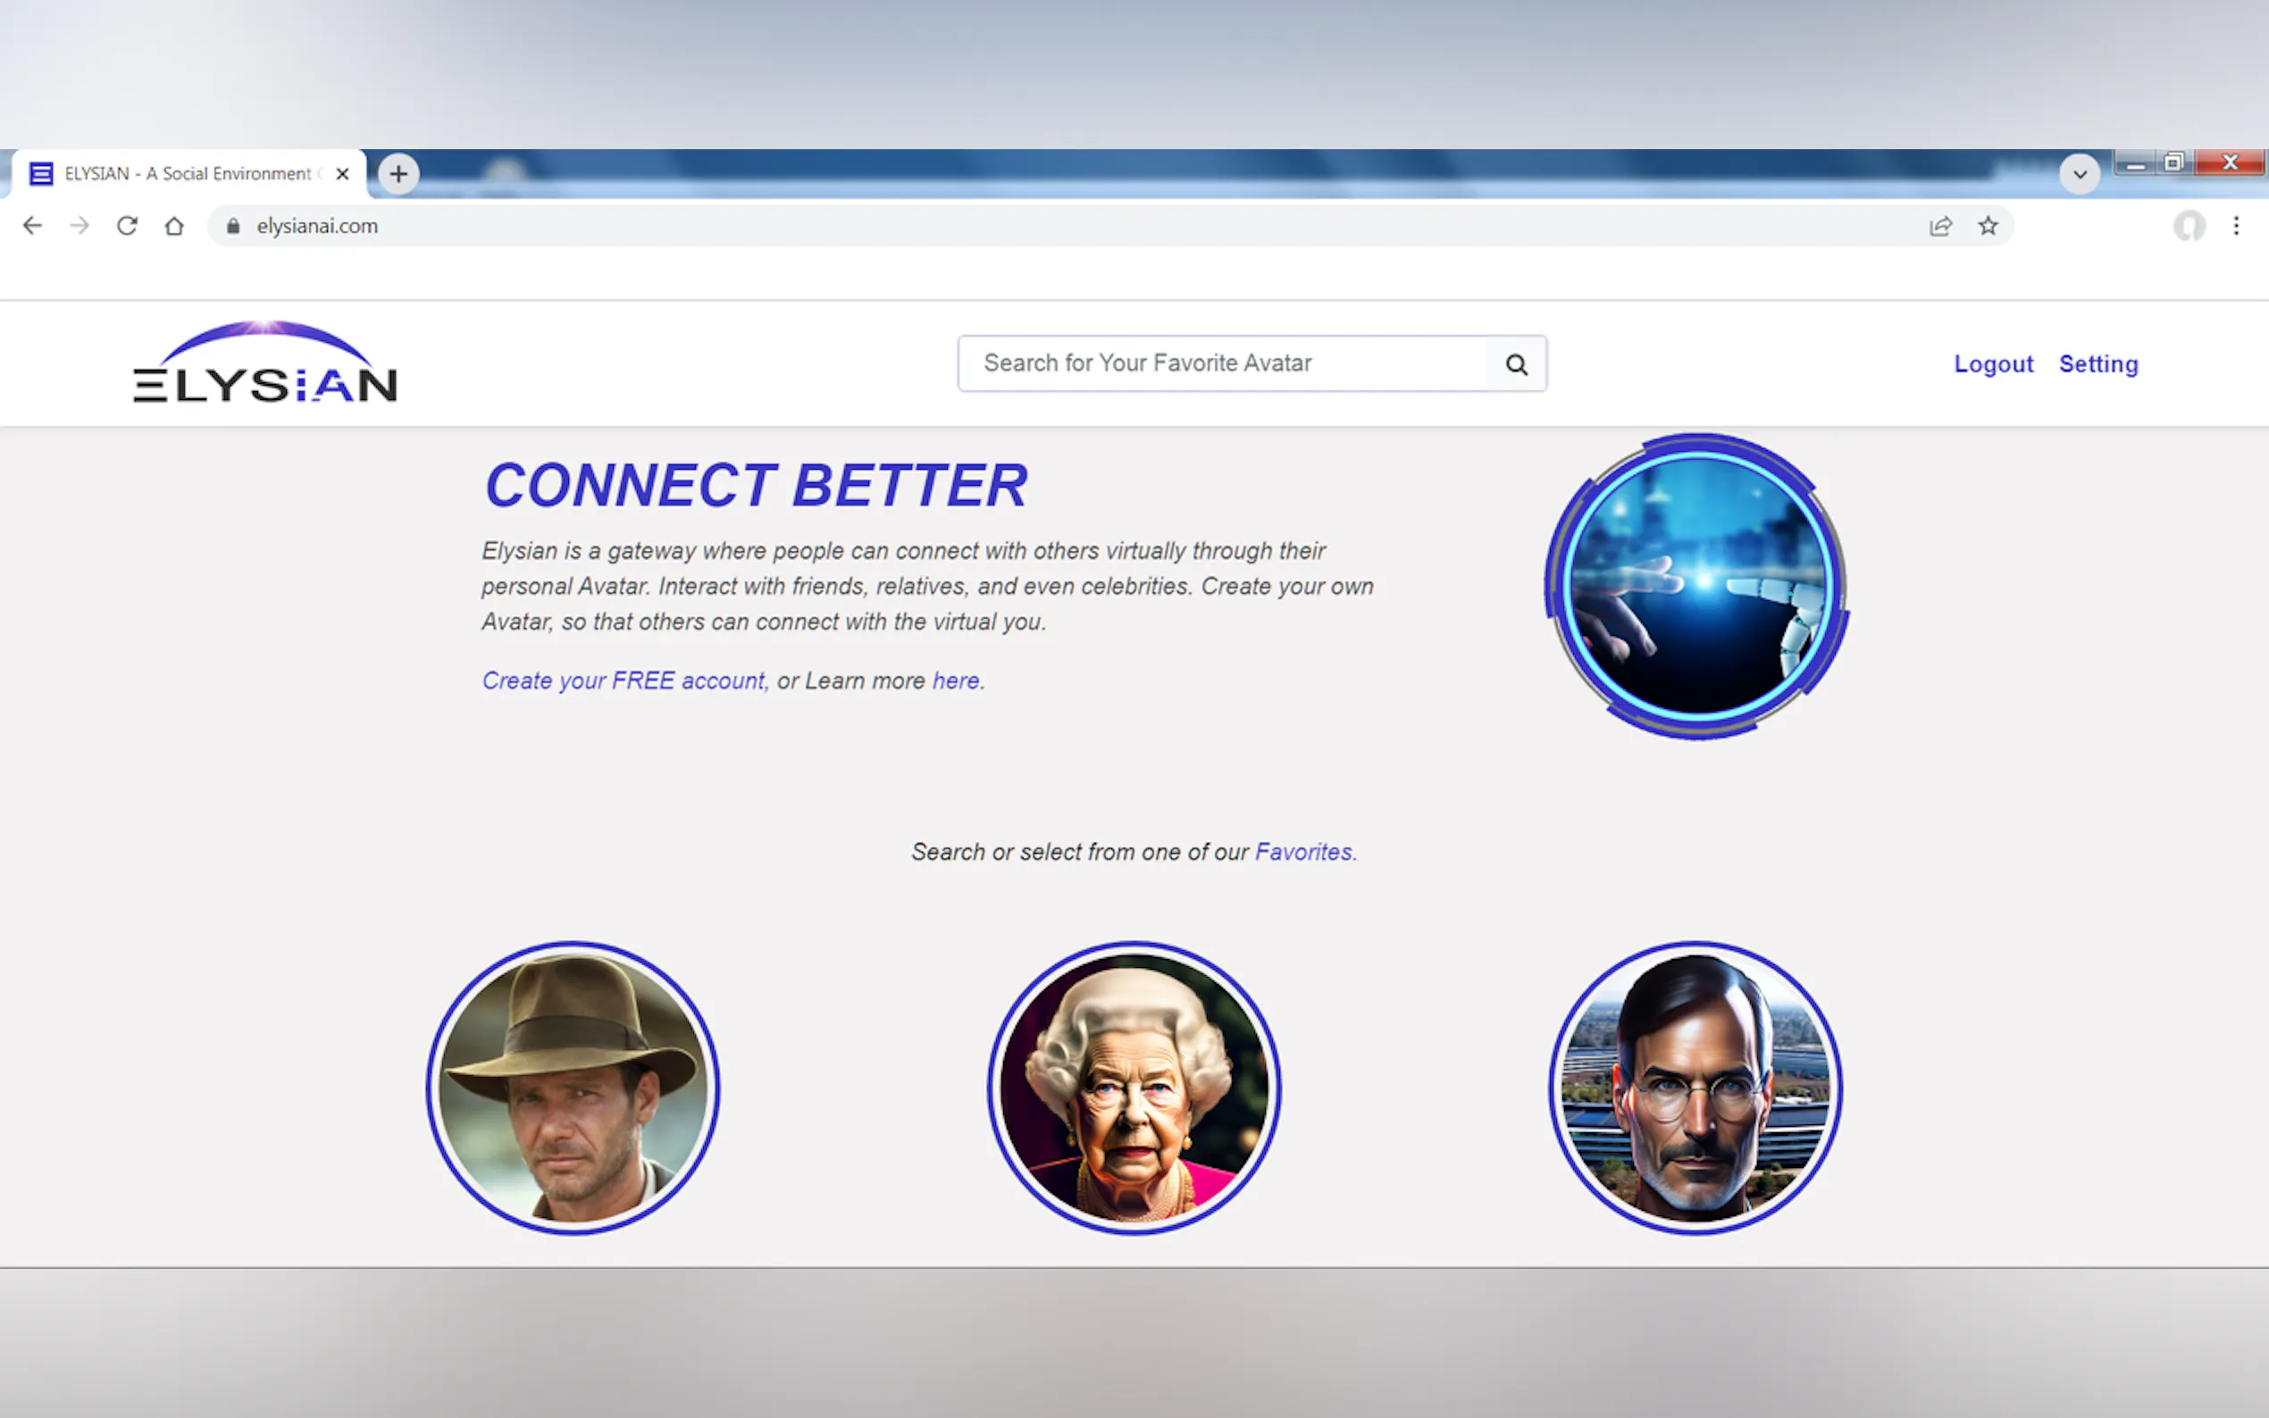Open the Setting link
Viewport: 2269px width, 1418px height.
pos(2097,364)
